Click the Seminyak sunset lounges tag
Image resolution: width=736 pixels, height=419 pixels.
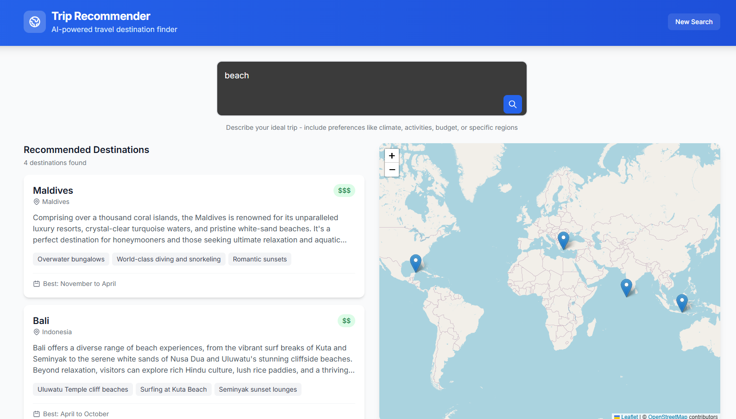[258, 389]
